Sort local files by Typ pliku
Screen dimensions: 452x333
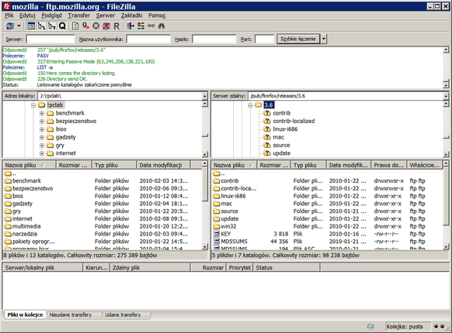pos(114,165)
